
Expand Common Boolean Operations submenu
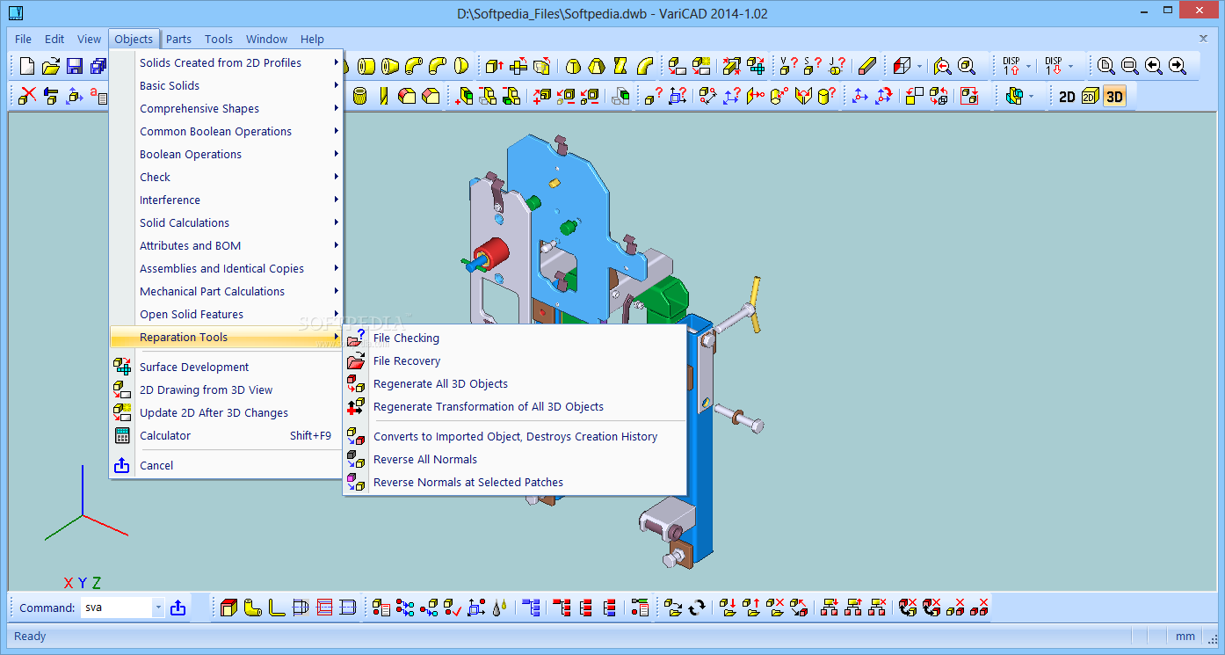226,131
